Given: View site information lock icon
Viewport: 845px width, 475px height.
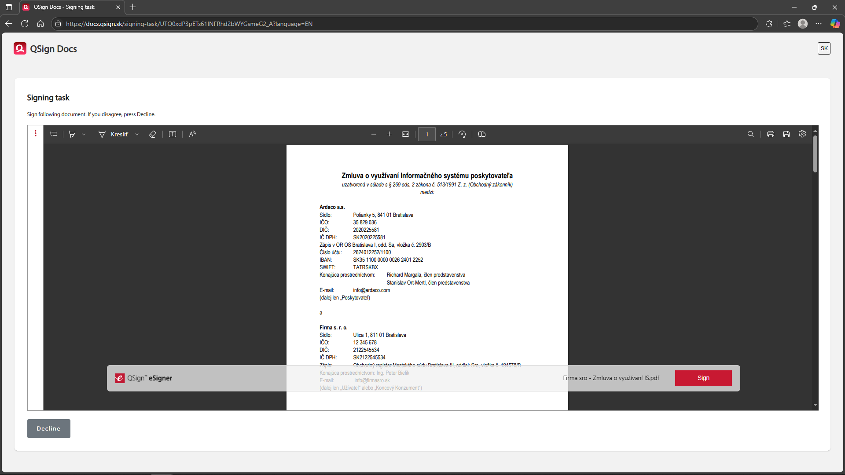Looking at the screenshot, I should [x=58, y=24].
